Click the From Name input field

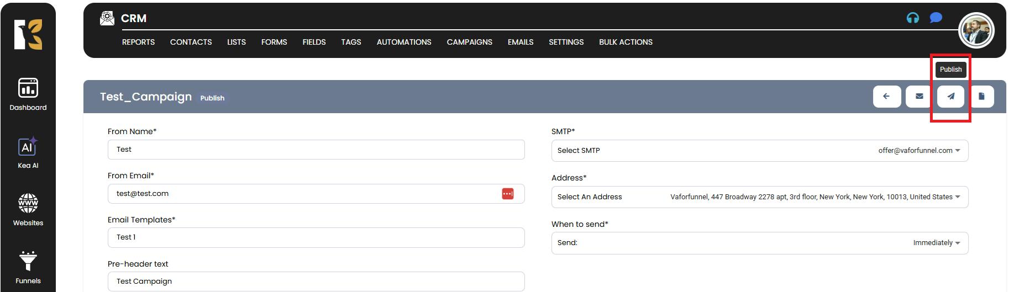316,150
